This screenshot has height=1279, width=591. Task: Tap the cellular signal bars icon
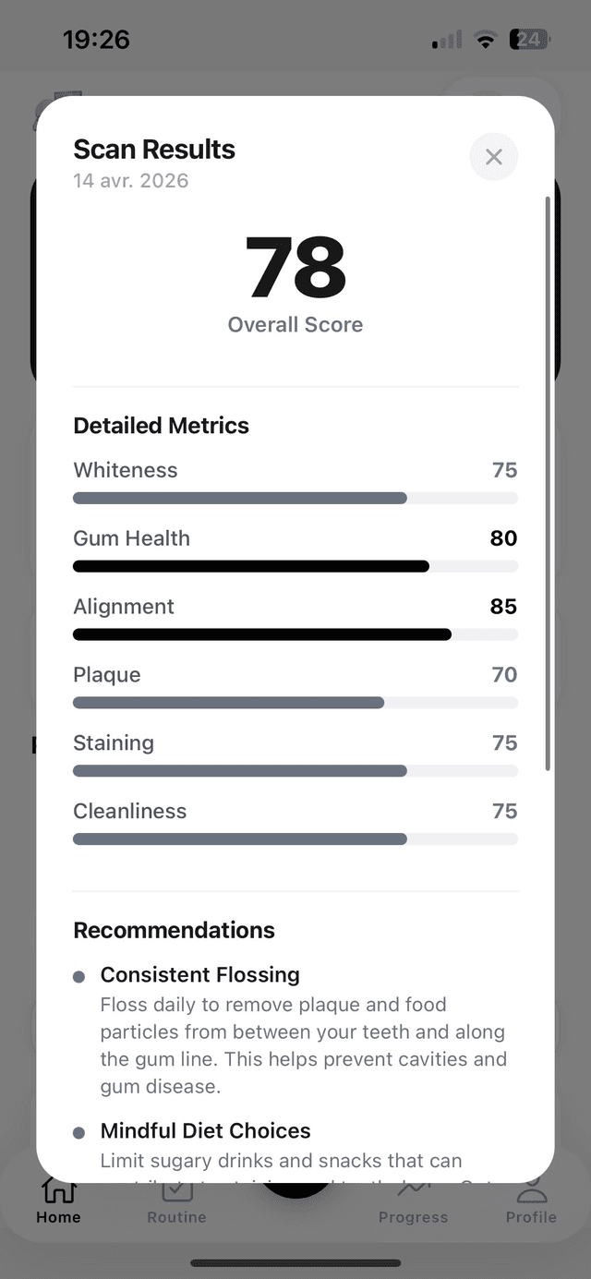(447, 40)
